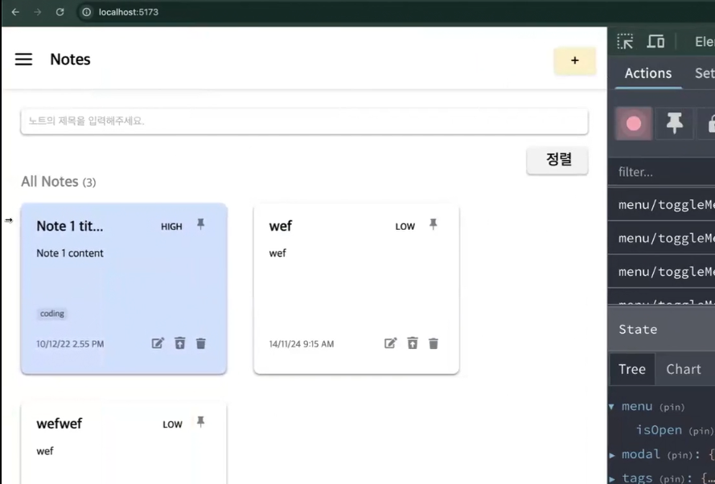The width and height of the screenshot is (715, 484).
Task: Focus the filter... actions field
Action: 661,172
